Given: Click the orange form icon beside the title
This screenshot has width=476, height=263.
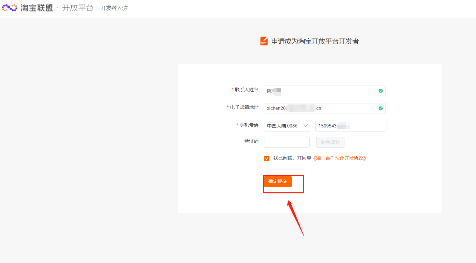Looking at the screenshot, I should pos(264,41).
